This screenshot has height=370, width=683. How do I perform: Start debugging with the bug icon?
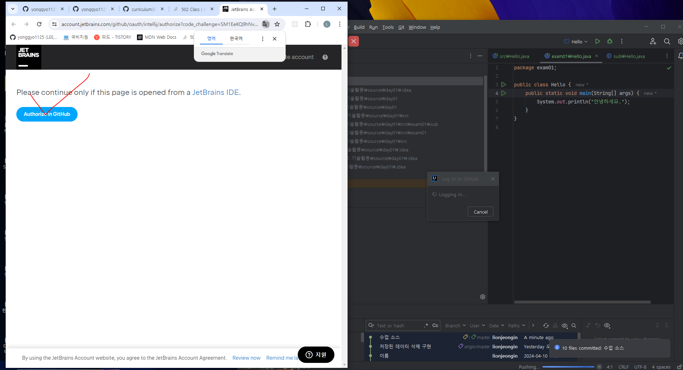610,41
